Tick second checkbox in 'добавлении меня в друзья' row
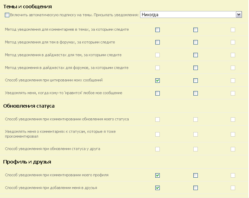Viewport: 249px width, 198px height. coord(195,188)
